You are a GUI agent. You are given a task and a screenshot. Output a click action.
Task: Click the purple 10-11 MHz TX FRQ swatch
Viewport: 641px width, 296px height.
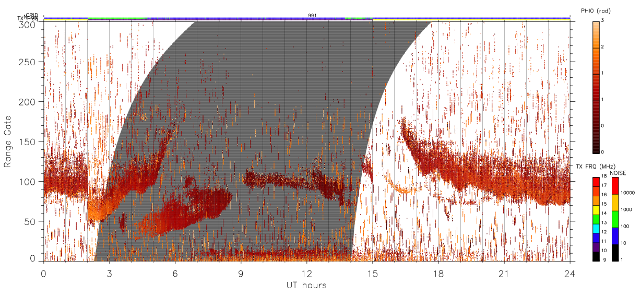(595, 246)
